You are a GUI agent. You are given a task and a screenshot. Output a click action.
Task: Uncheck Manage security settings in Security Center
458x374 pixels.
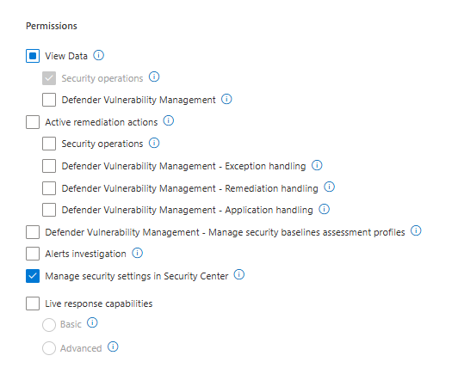[33, 276]
